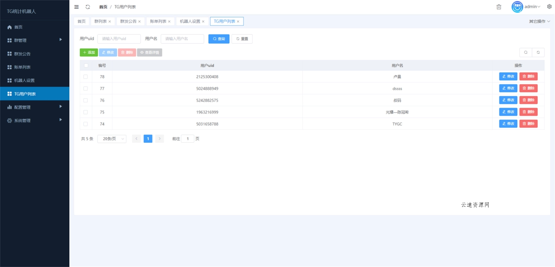
Task: Collapse the sidebar using the hamburger icon
Action: 76,7
